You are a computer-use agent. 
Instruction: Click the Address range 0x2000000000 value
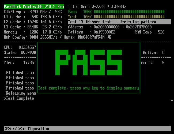(x=123, y=27)
